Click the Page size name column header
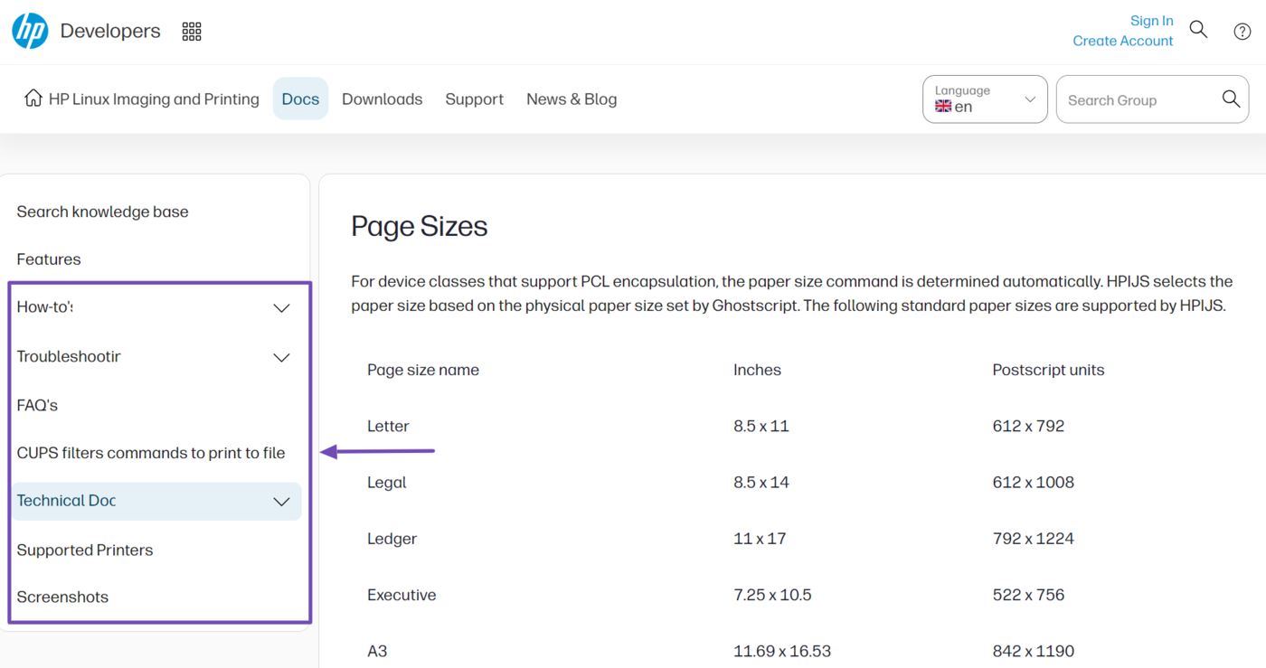The height and width of the screenshot is (668, 1266). pos(423,370)
